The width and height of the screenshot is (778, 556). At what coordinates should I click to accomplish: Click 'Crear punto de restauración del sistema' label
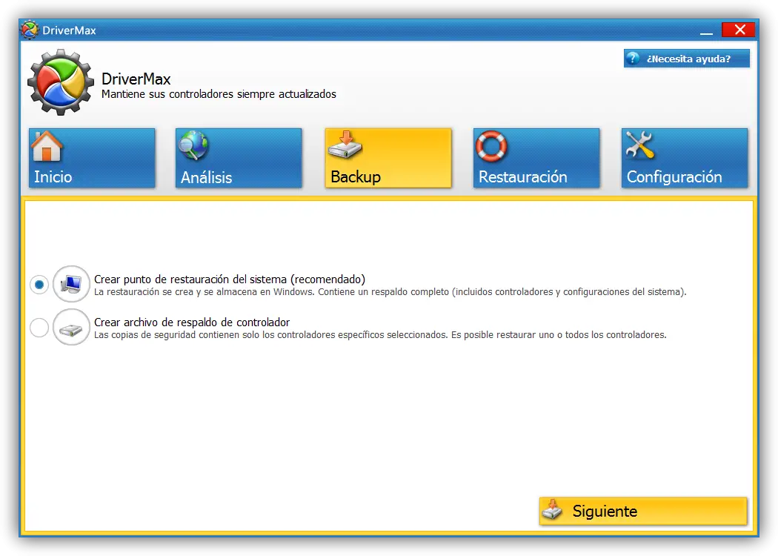pyautogui.click(x=230, y=279)
